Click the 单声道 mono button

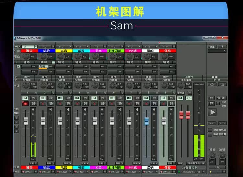181,93
